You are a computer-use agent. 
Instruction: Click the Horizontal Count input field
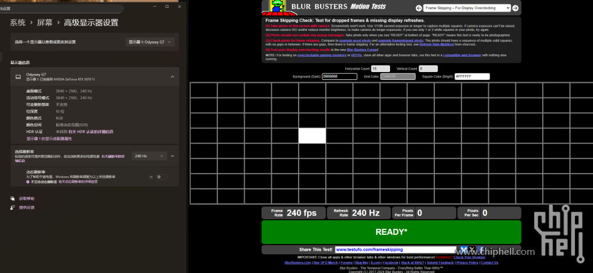tap(380, 69)
